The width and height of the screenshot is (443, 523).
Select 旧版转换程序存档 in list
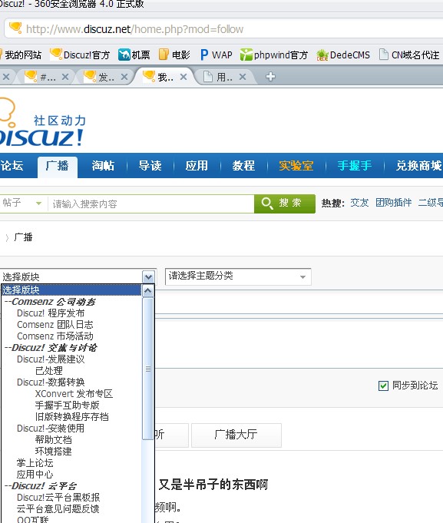[x=71, y=416]
